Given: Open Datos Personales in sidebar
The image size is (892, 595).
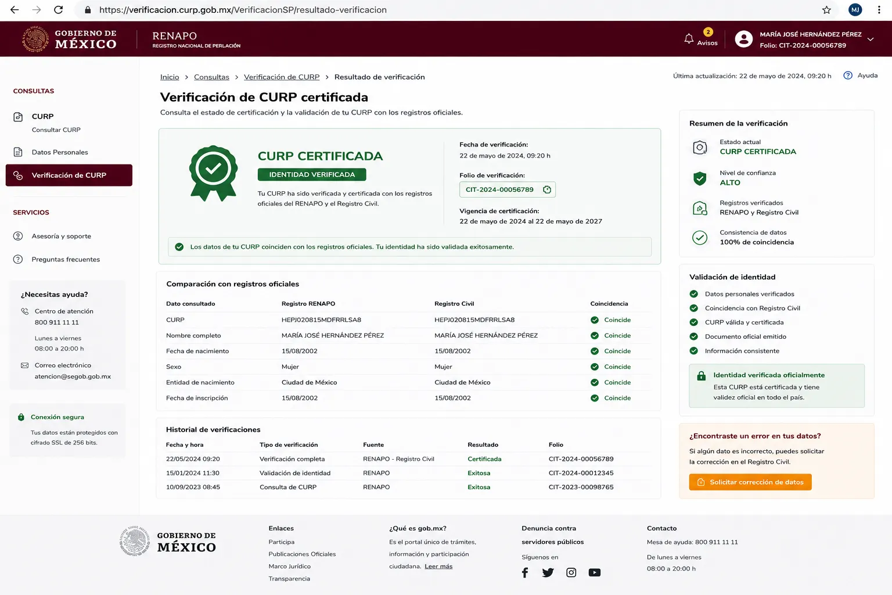Looking at the screenshot, I should (x=60, y=152).
